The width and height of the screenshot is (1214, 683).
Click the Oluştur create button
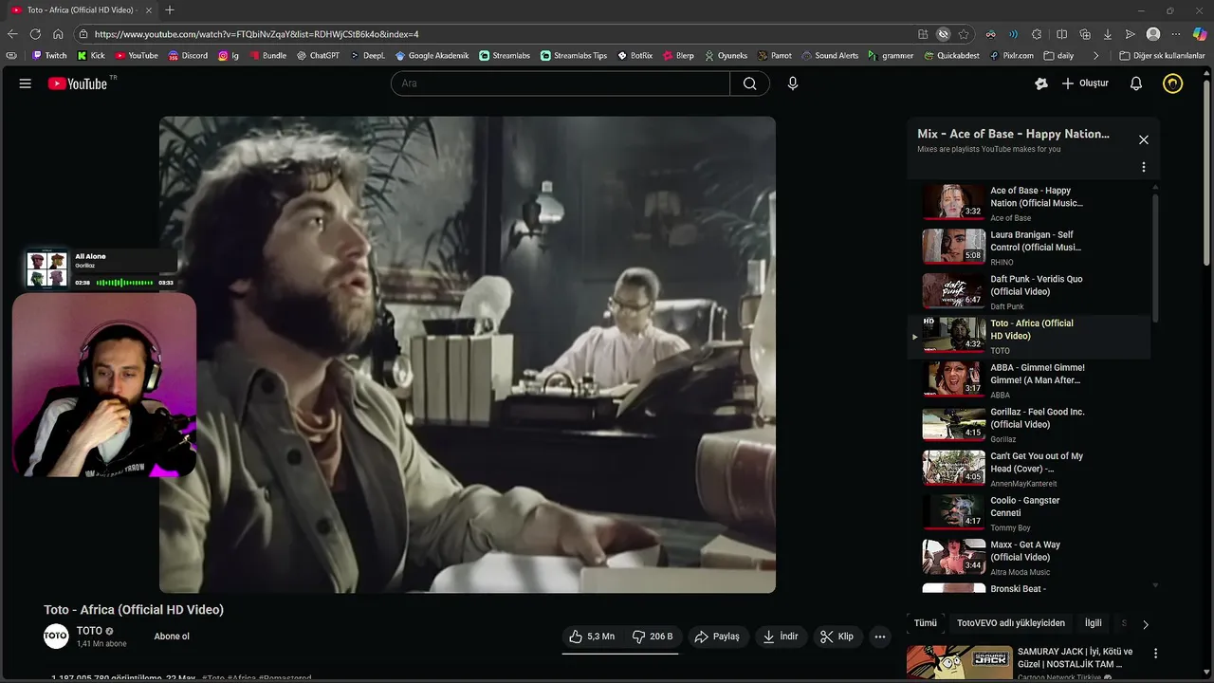(x=1085, y=83)
